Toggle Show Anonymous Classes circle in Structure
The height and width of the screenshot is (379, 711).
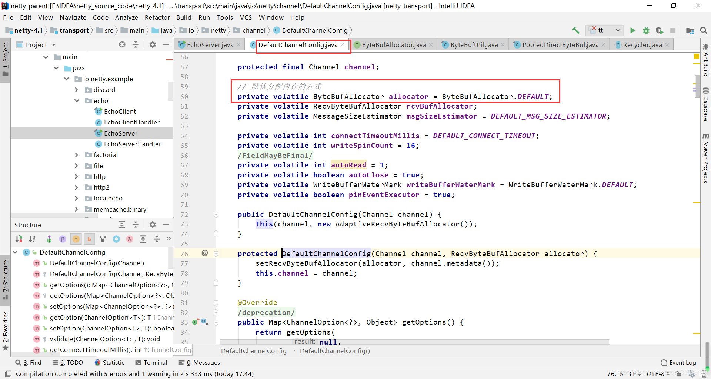coord(116,239)
